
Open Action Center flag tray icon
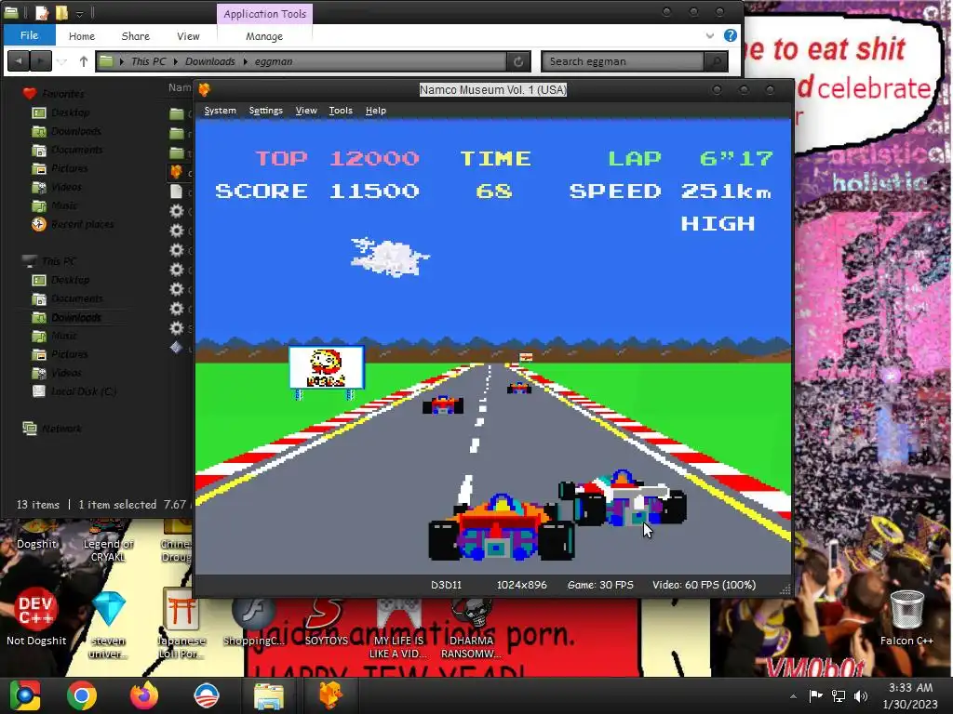[815, 695]
